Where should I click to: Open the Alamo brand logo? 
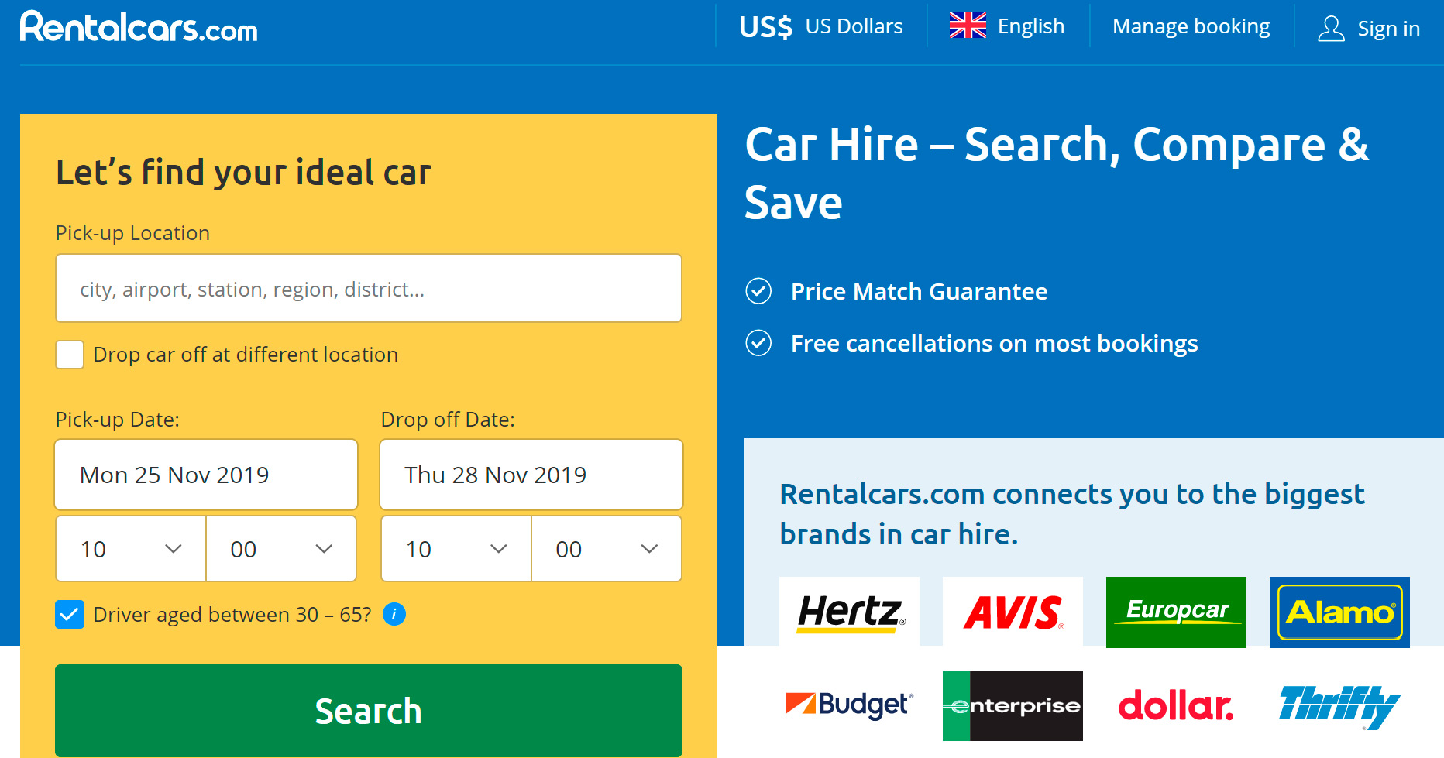[1339, 612]
